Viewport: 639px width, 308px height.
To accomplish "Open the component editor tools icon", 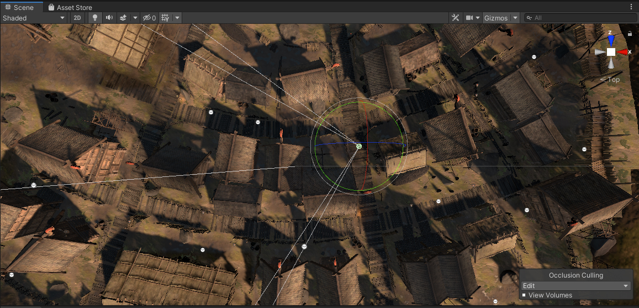I will coord(456,18).
